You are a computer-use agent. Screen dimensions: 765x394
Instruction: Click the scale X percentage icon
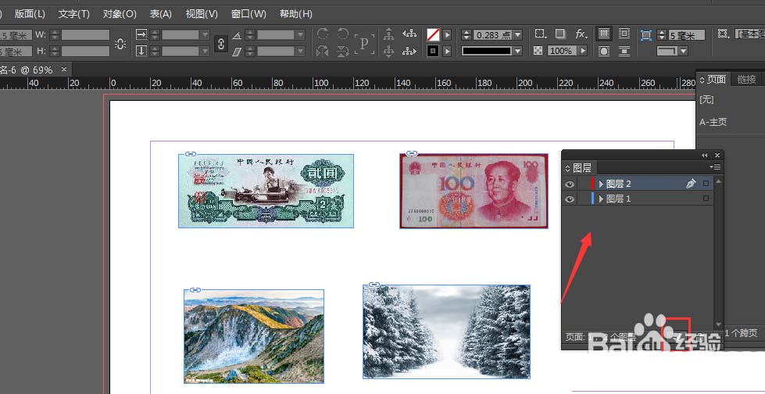141,34
